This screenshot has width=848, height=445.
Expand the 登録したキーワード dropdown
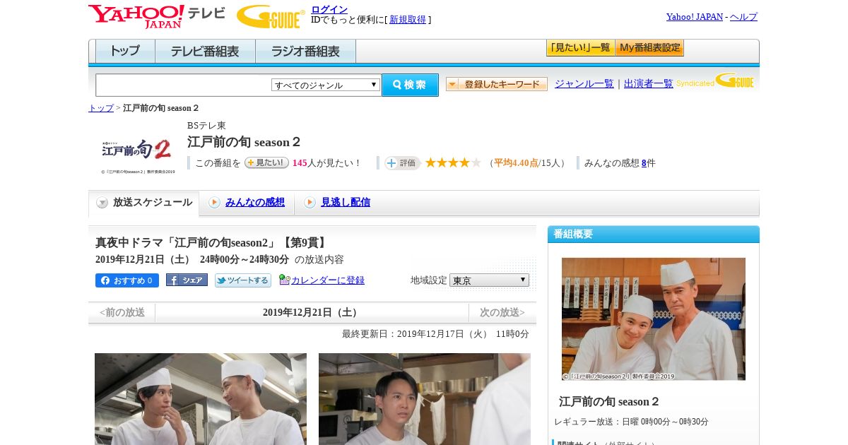point(497,84)
